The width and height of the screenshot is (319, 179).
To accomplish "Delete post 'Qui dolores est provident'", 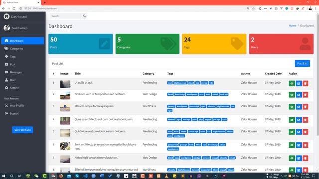I will (305, 132).
